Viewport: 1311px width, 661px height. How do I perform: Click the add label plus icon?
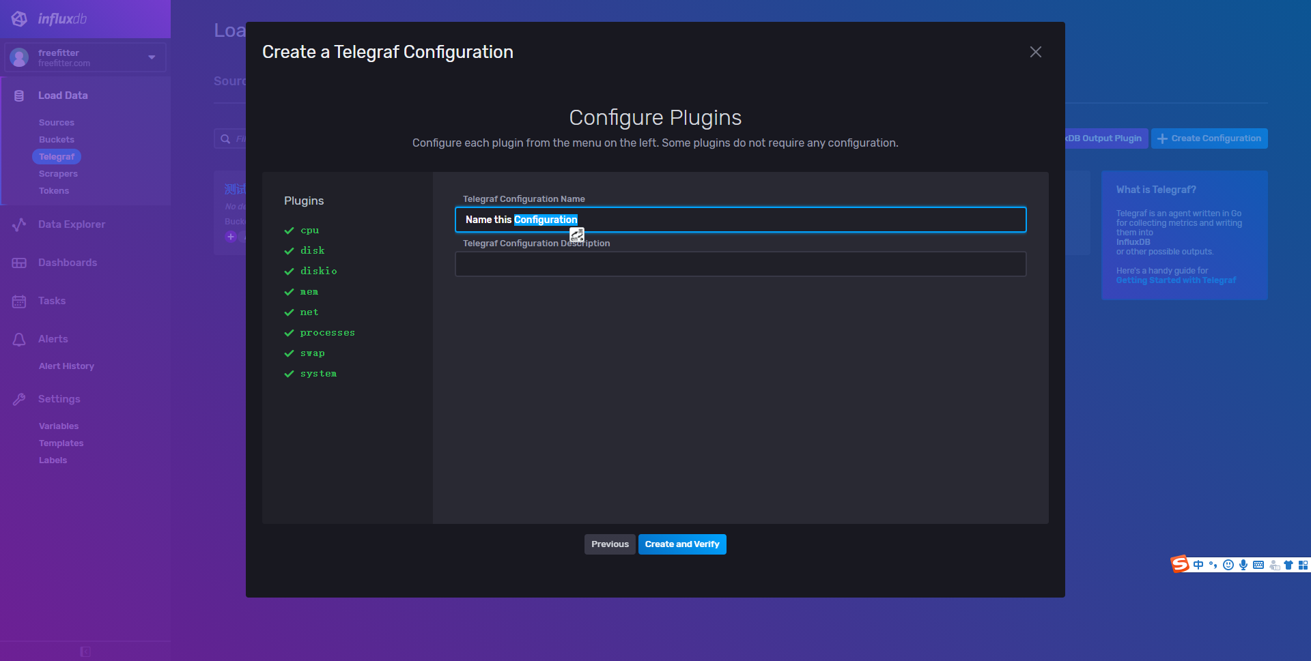[231, 237]
